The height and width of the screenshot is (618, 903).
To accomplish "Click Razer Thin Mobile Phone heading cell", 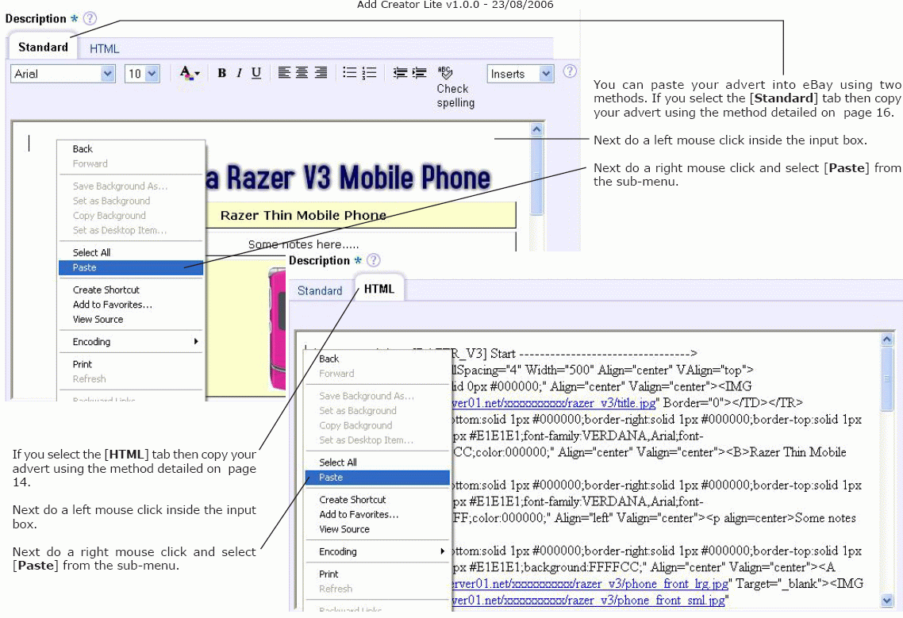I will click(360, 216).
